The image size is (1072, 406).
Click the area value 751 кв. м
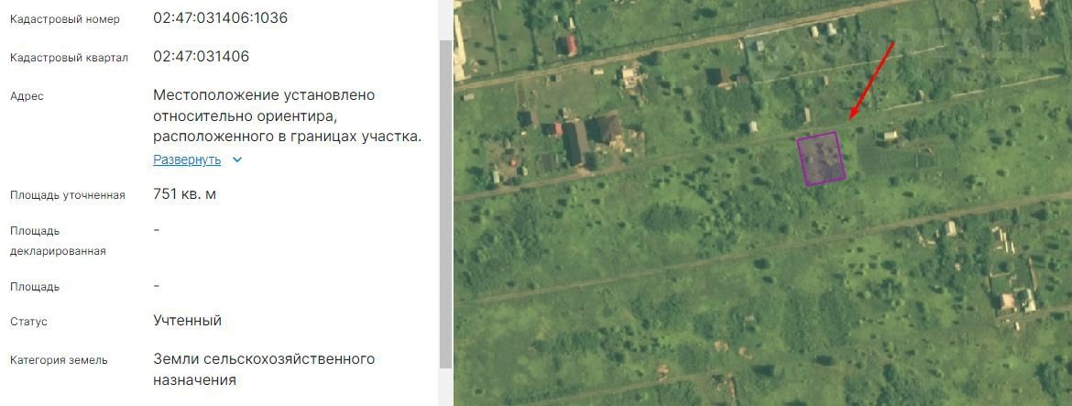[x=184, y=194]
